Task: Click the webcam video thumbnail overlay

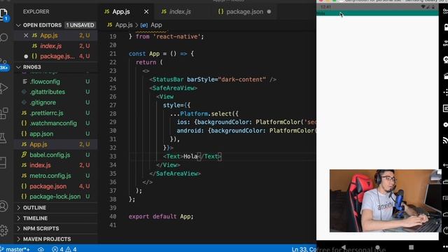Action: 386,201
